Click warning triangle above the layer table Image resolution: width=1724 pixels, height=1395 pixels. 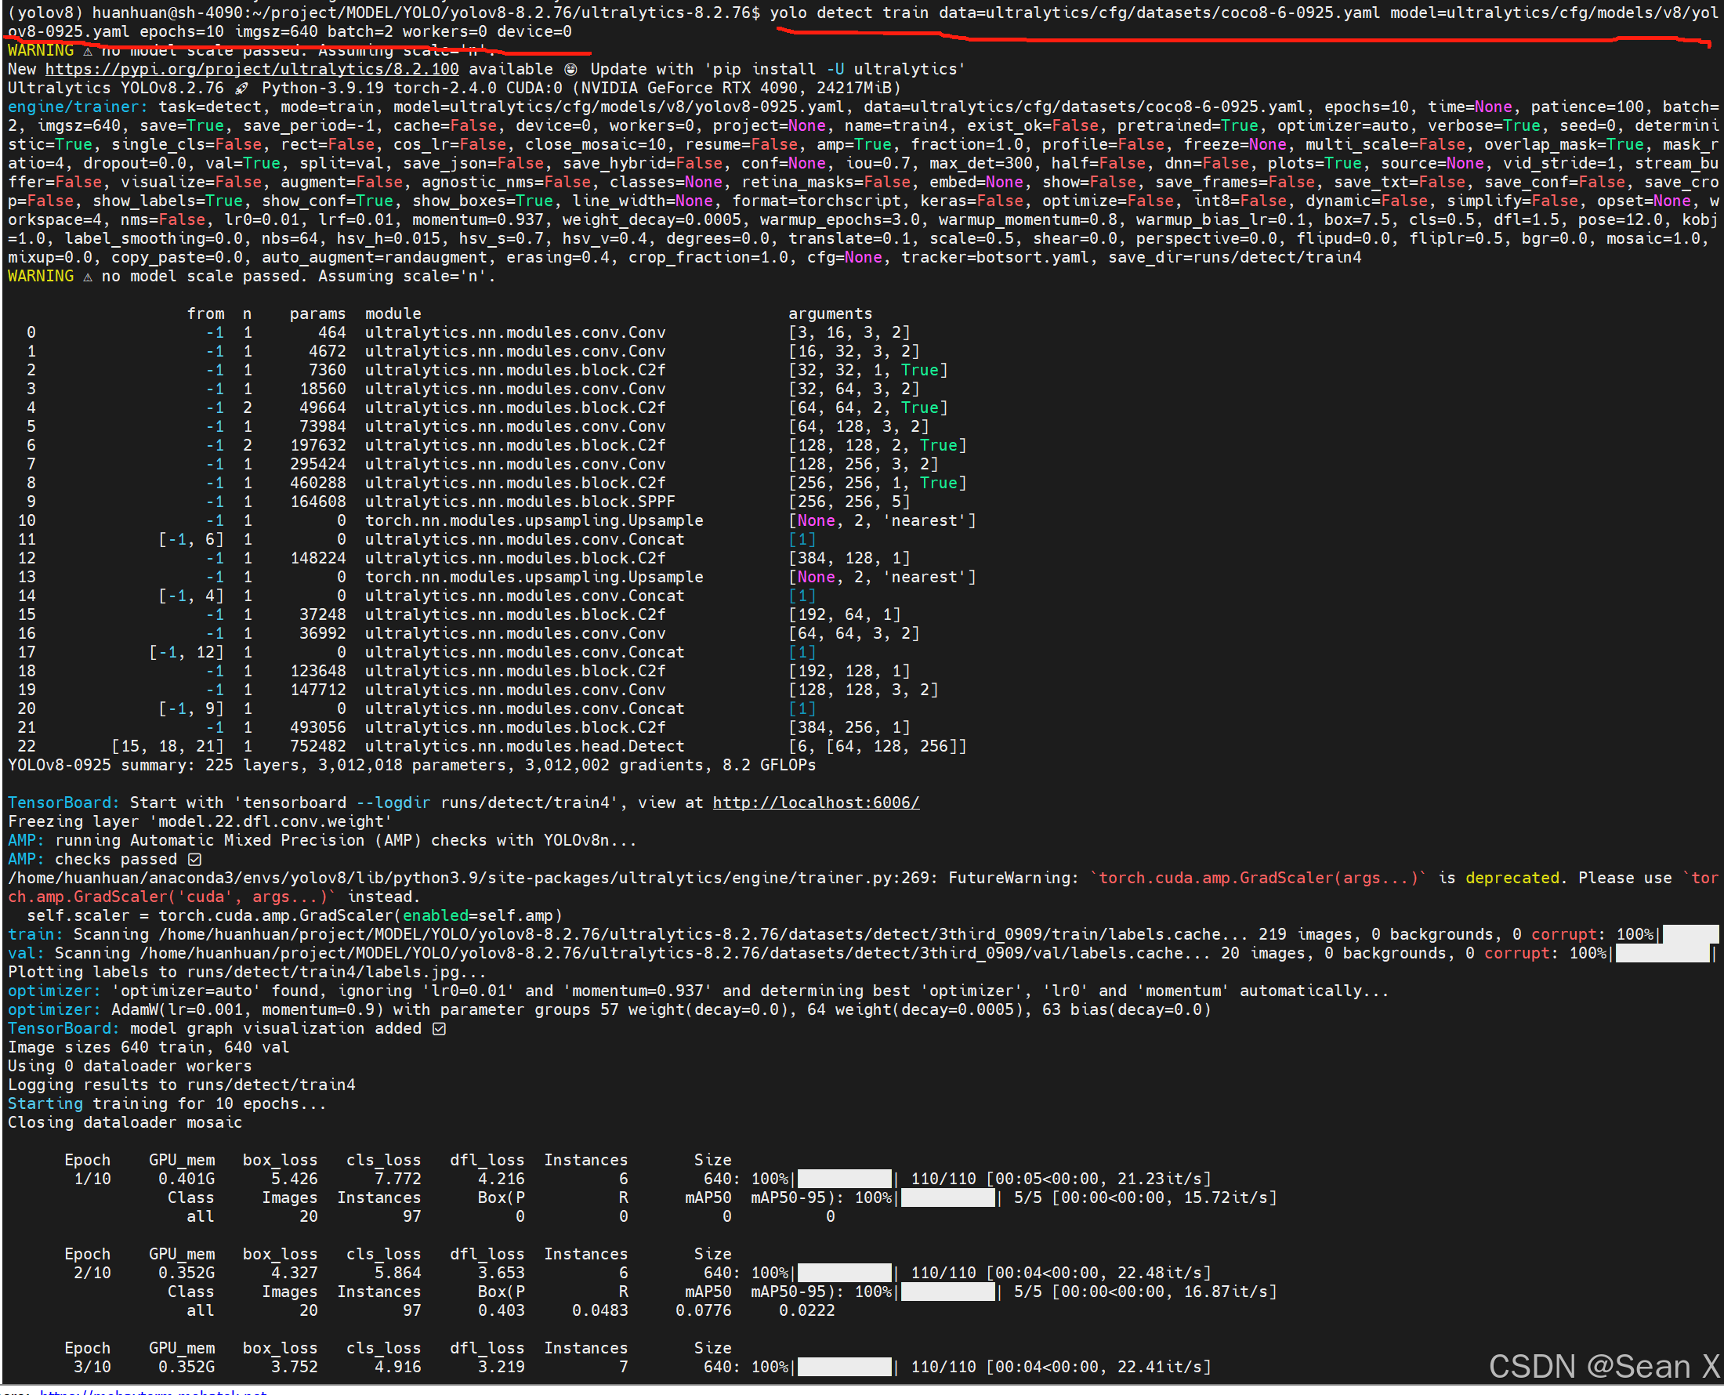click(x=88, y=277)
